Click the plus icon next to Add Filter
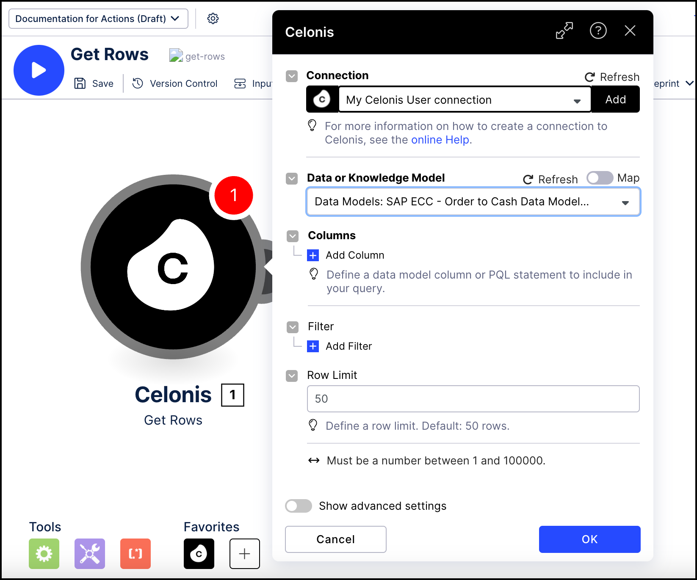 coord(313,346)
